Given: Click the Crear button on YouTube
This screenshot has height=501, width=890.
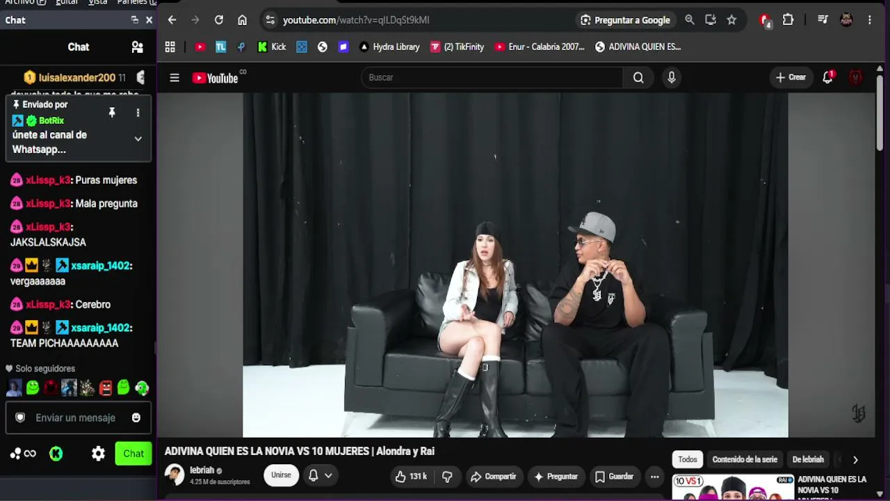Looking at the screenshot, I should [791, 77].
